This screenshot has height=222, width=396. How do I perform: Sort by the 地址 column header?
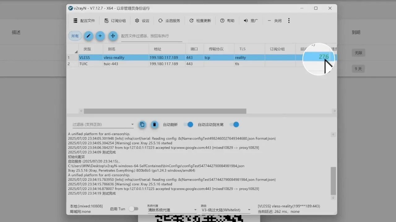pyautogui.click(x=167, y=49)
